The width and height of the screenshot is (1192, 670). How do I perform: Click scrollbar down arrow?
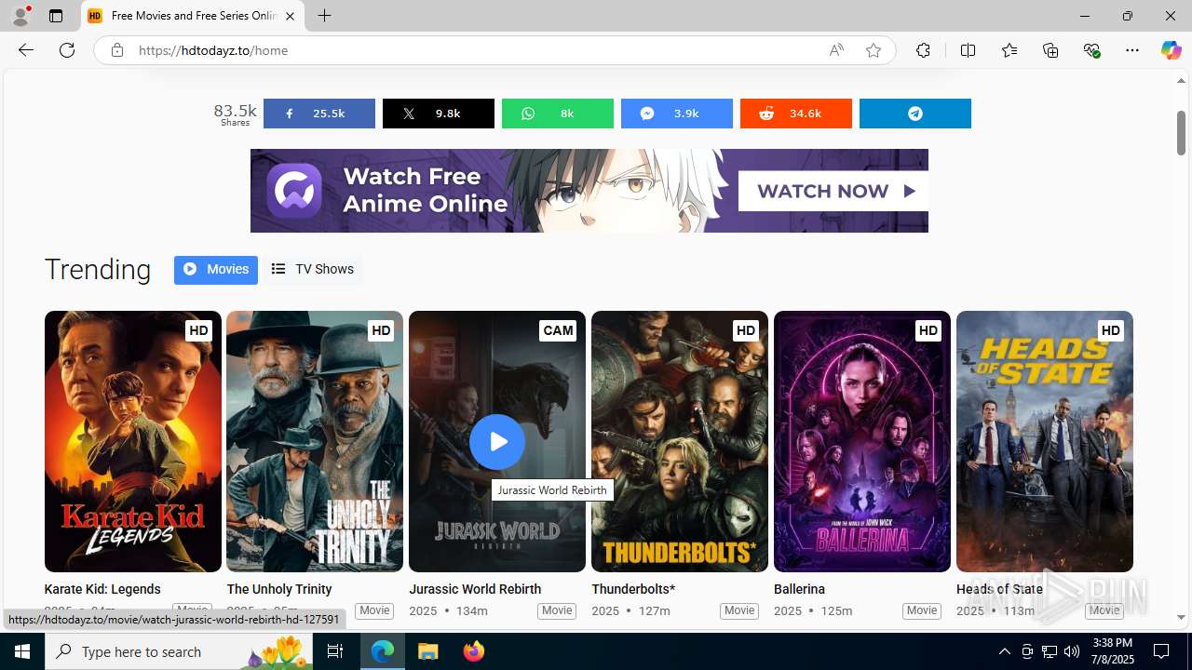point(1181,617)
